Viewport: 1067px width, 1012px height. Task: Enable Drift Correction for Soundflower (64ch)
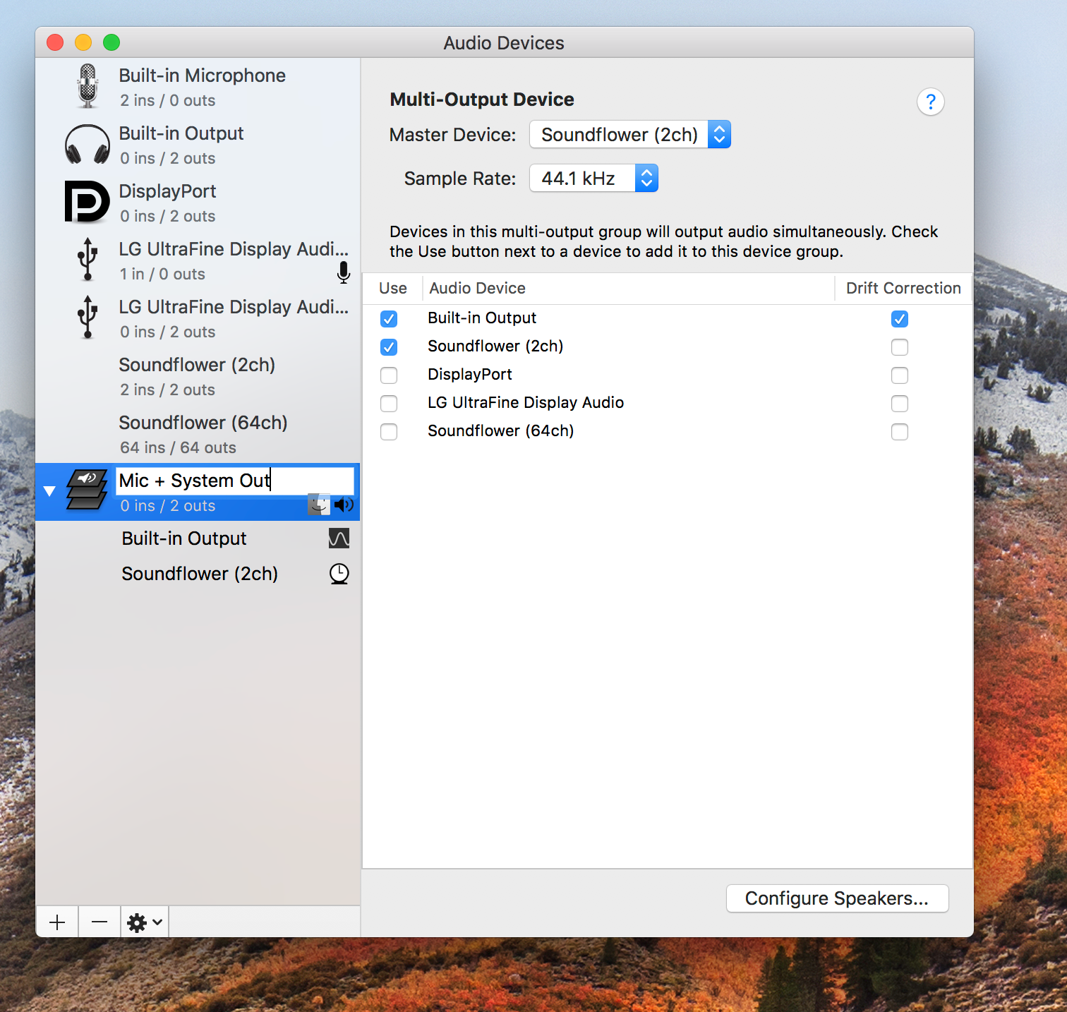pos(900,432)
